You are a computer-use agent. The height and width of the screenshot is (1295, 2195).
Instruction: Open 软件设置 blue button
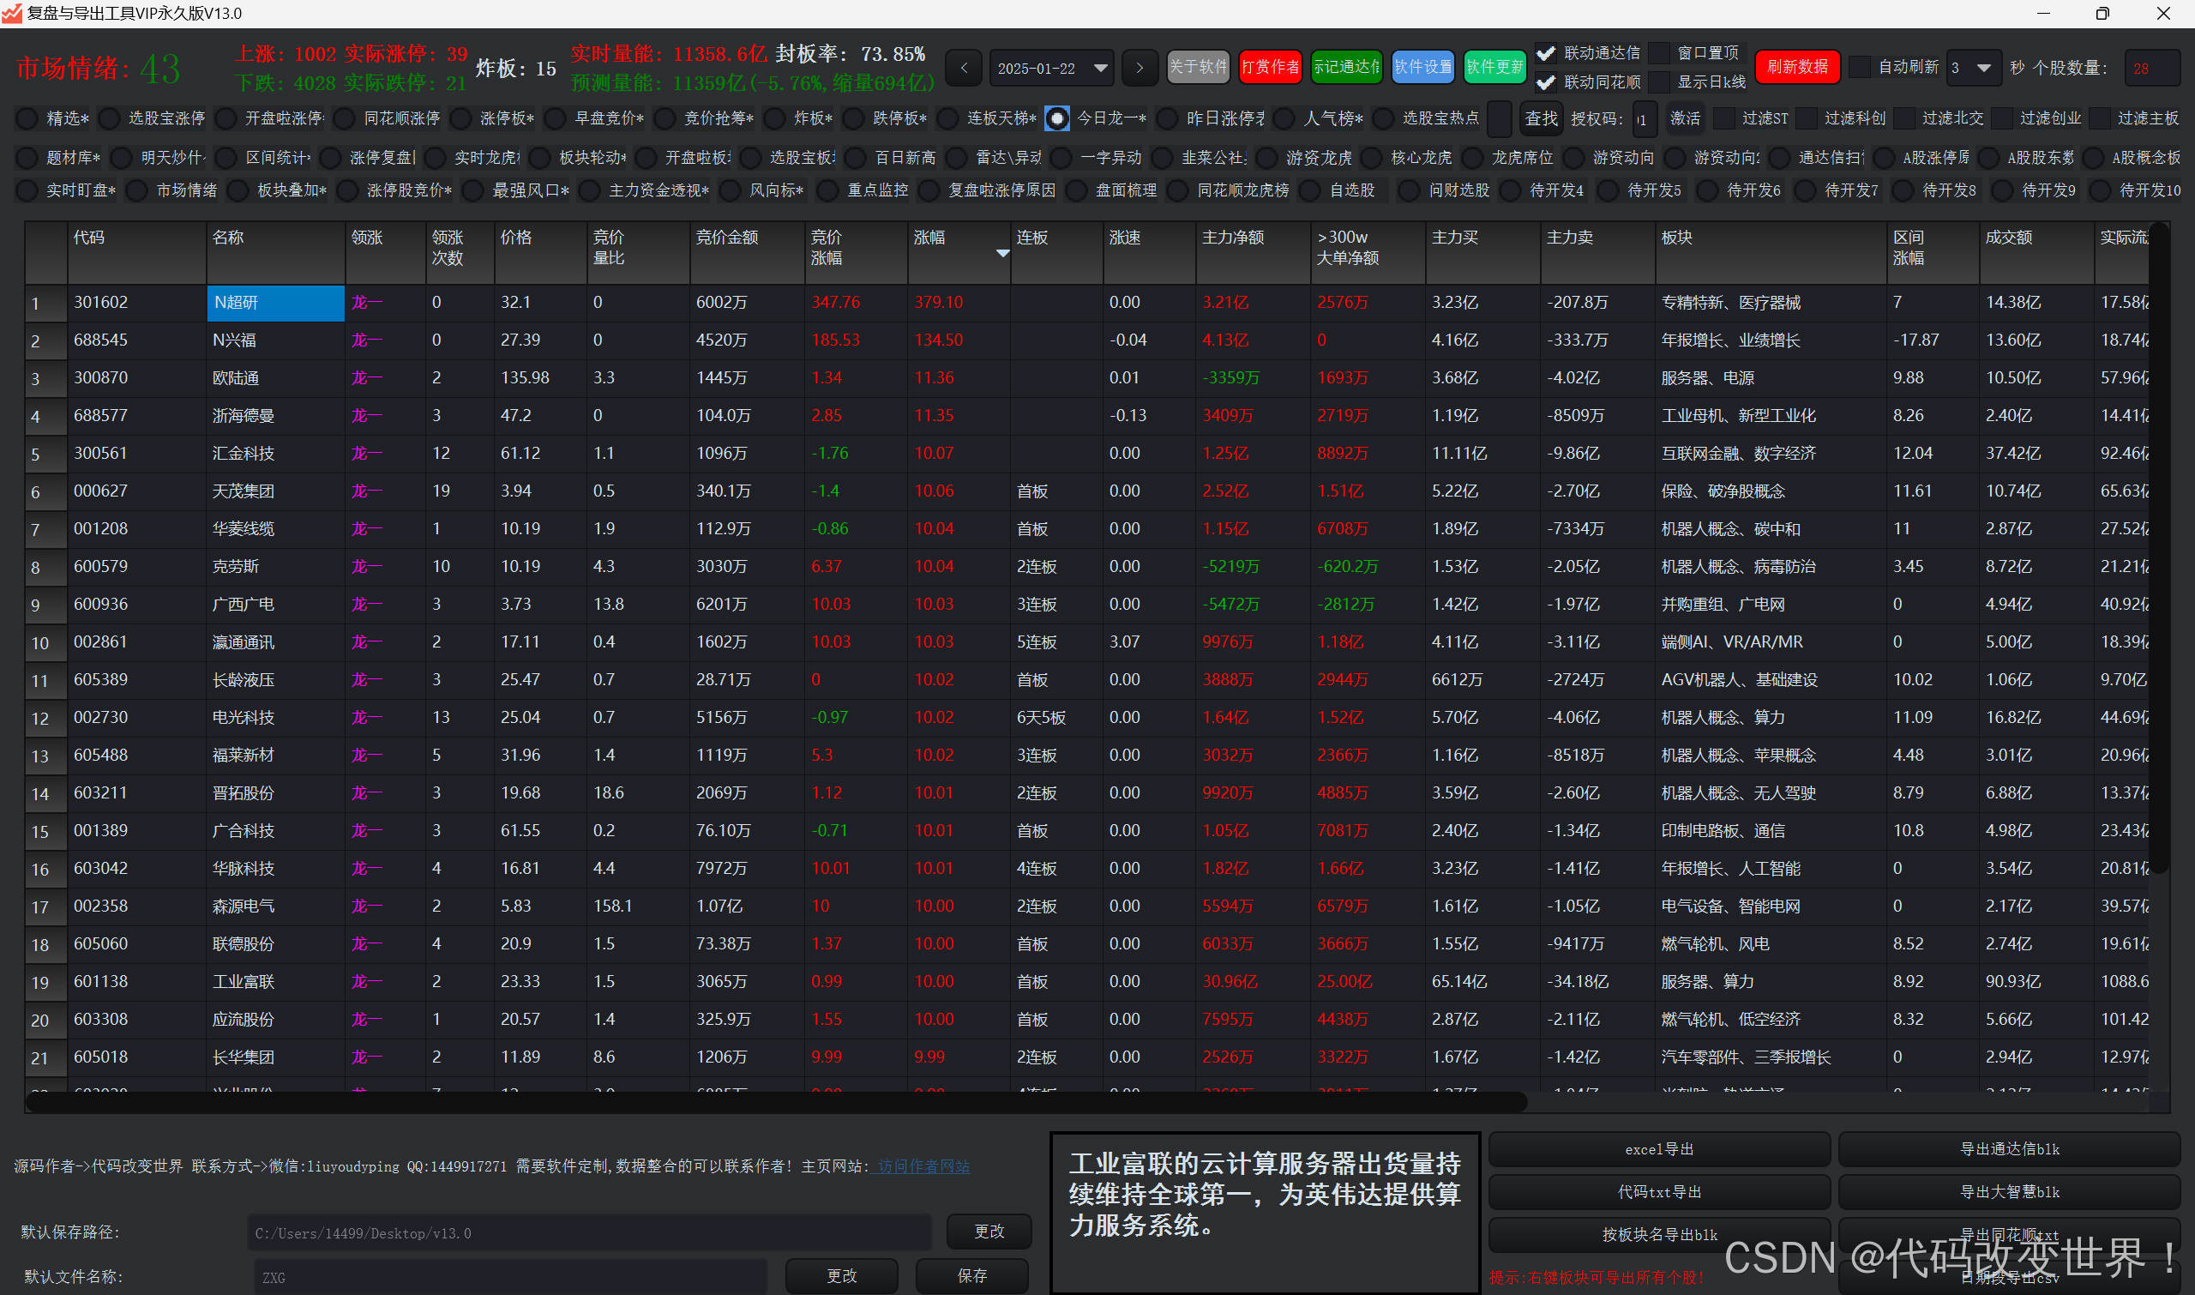[1422, 67]
